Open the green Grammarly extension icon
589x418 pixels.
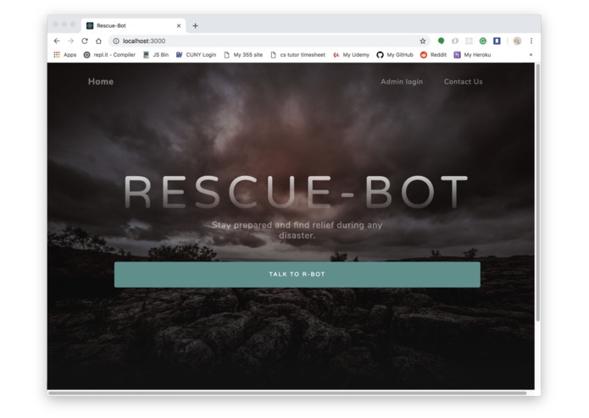[x=483, y=41]
